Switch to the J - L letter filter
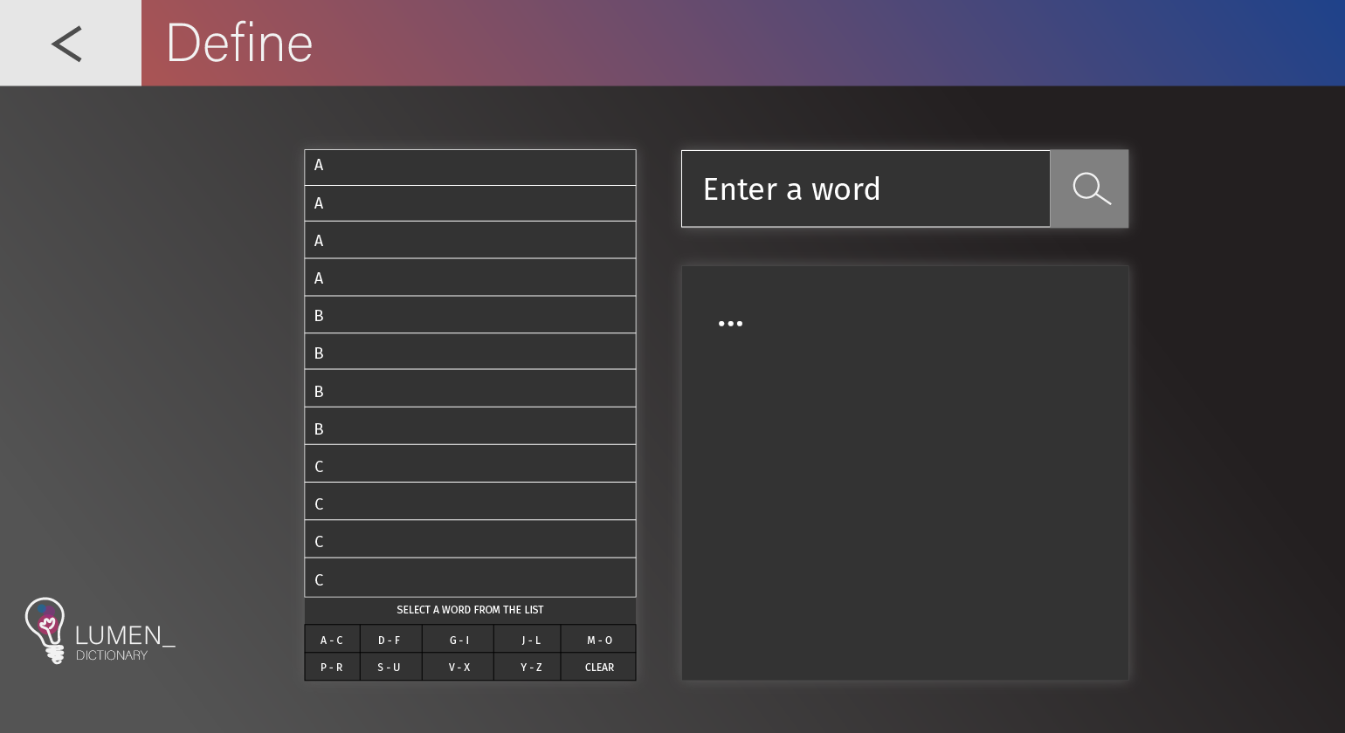This screenshot has height=733, width=1345. [x=530, y=639]
